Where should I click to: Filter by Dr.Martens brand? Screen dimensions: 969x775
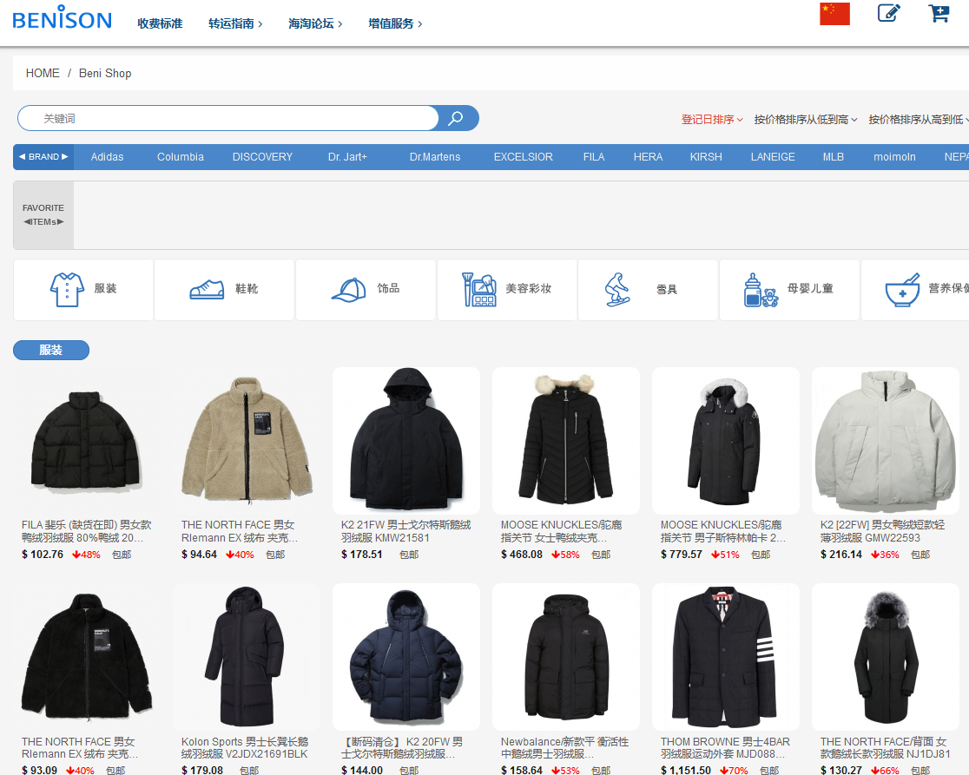click(x=435, y=157)
